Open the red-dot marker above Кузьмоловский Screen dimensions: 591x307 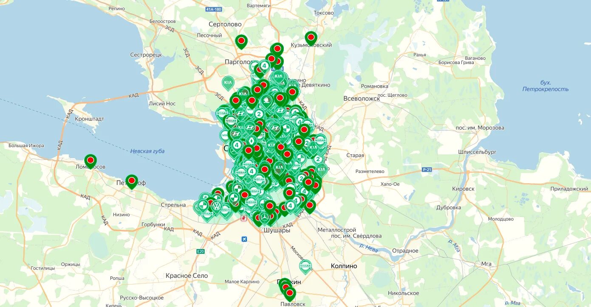(311, 38)
